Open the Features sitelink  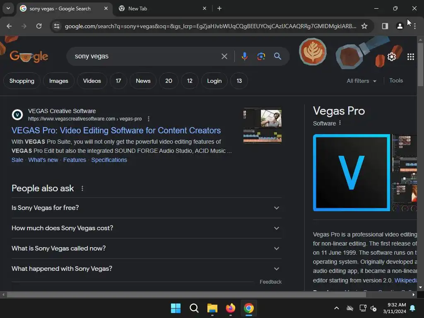click(x=75, y=160)
